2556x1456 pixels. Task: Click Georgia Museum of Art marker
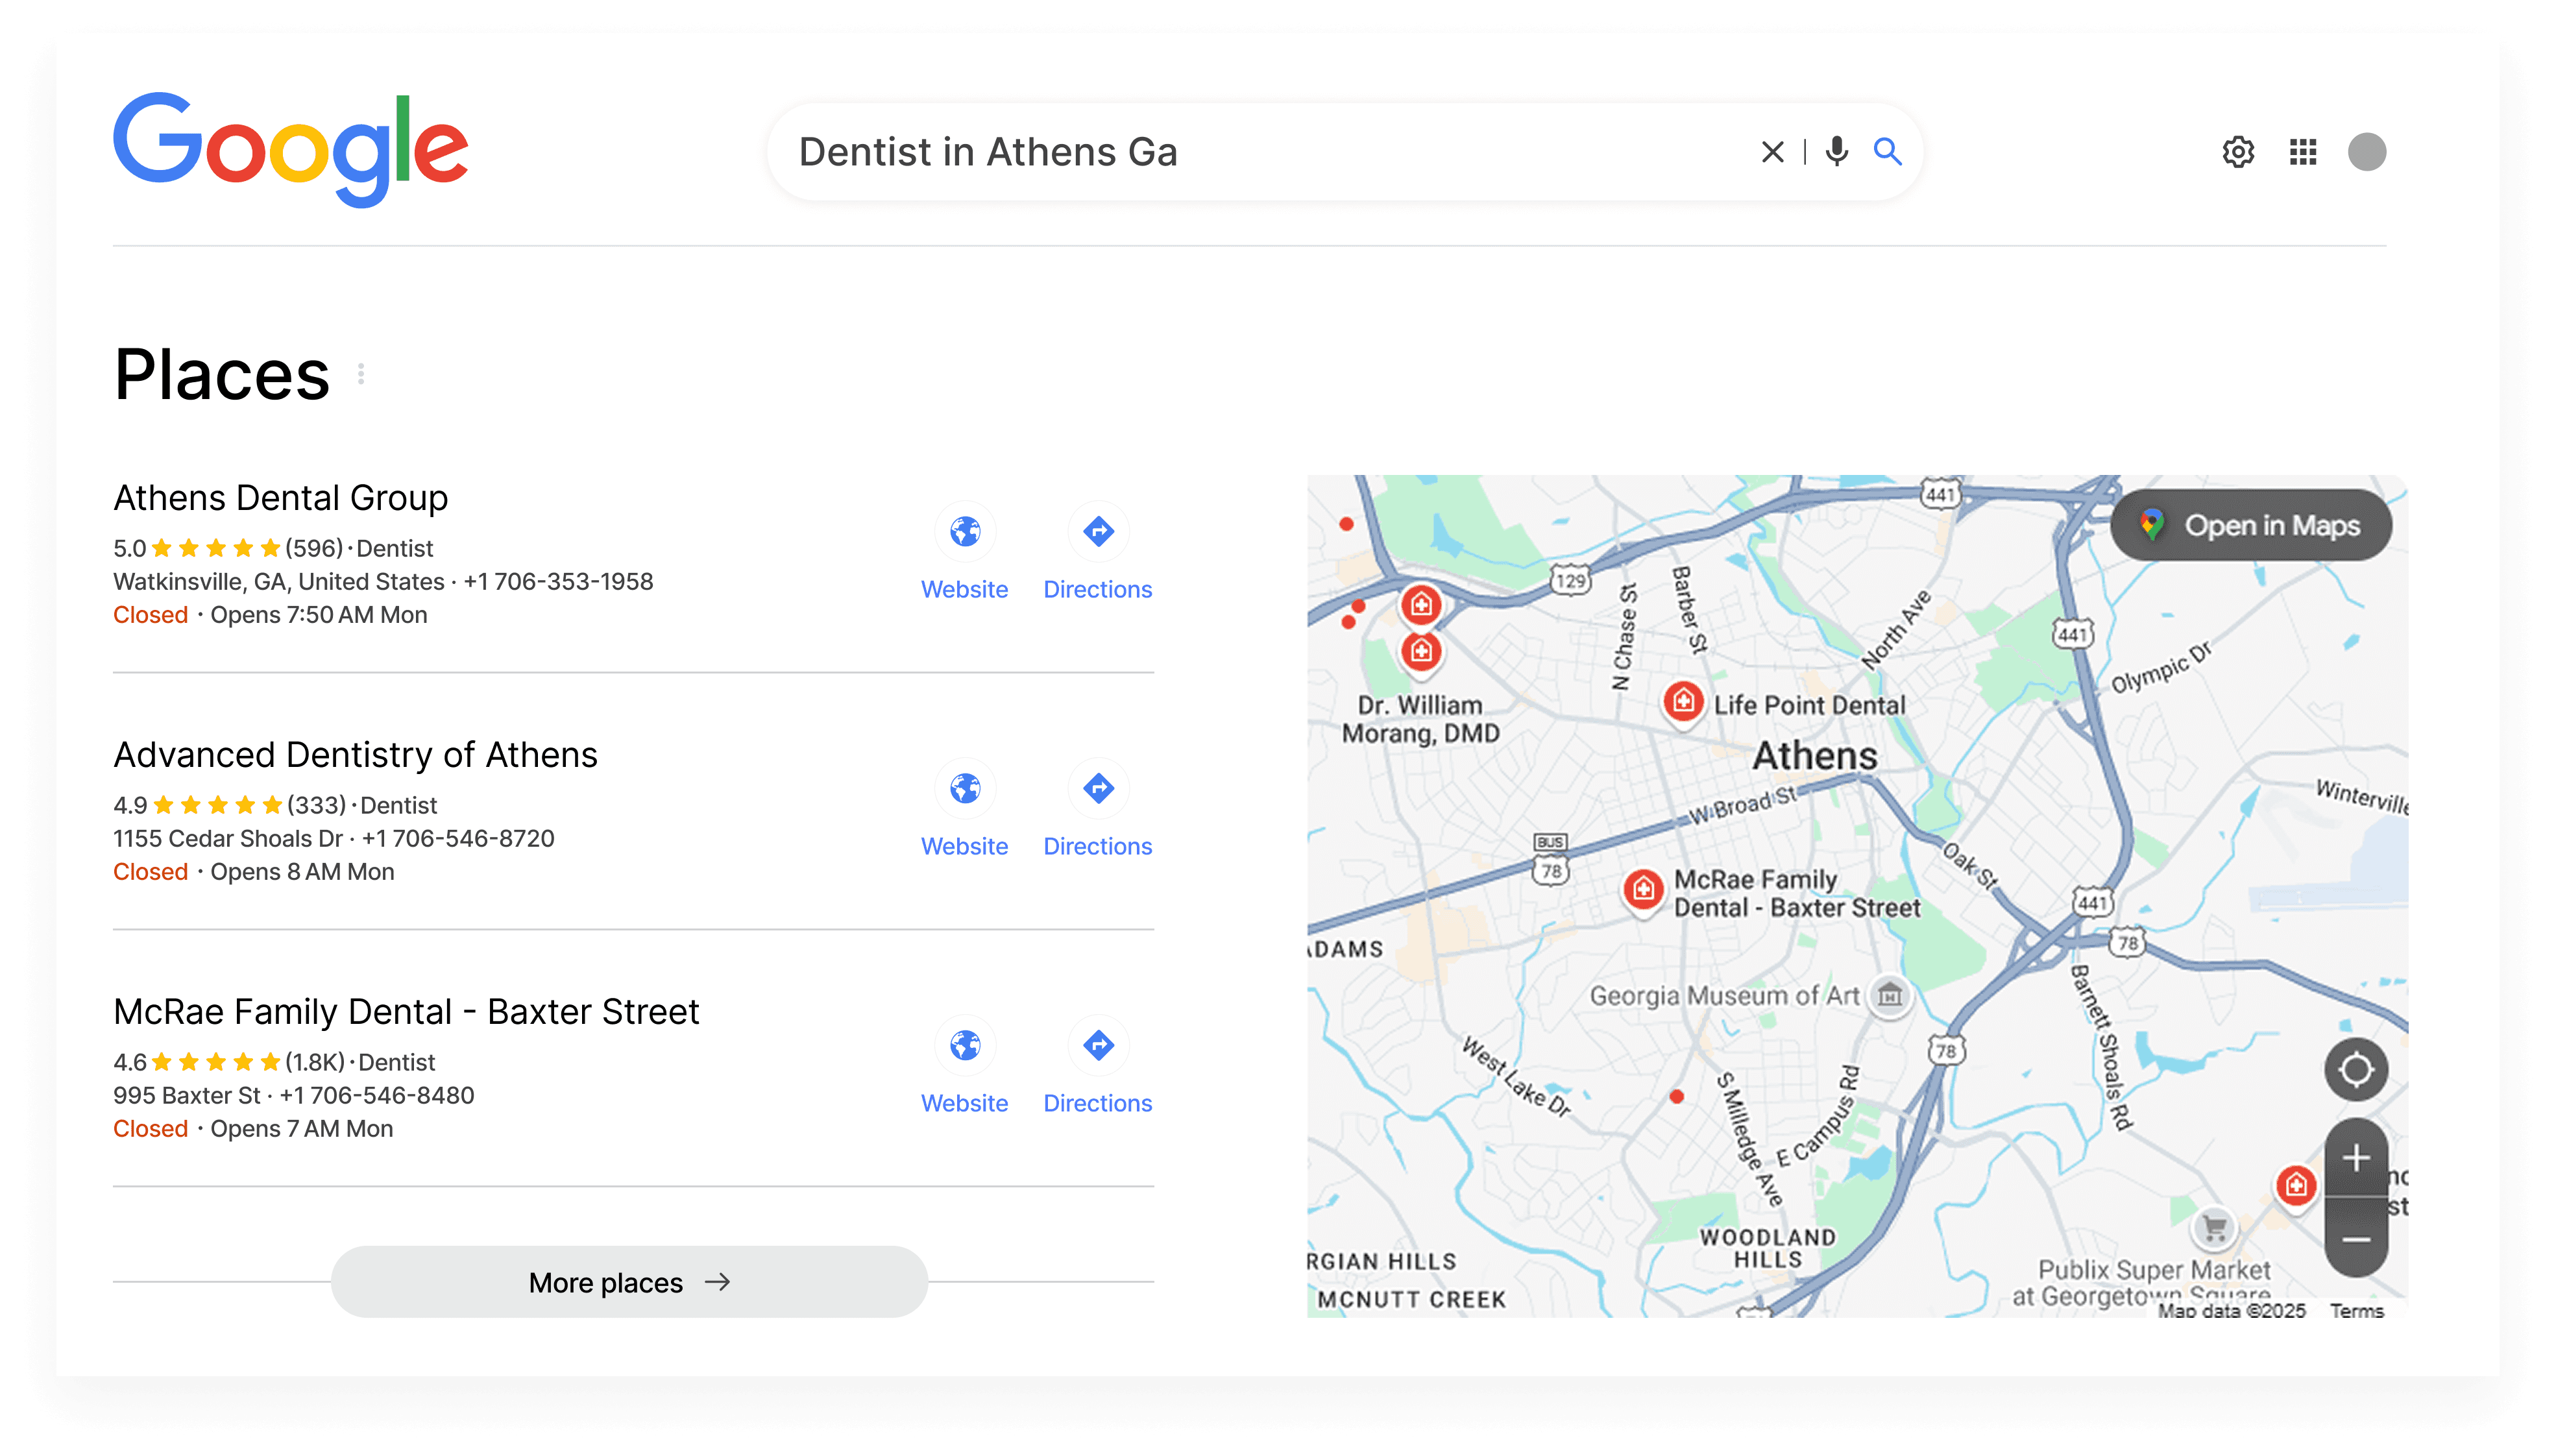coord(1889,995)
